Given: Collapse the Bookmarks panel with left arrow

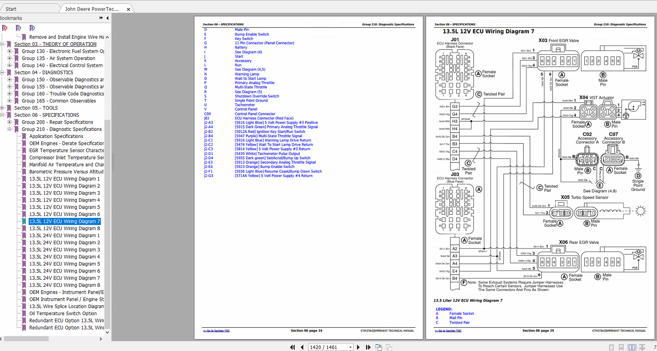Looking at the screenshot, I should (x=107, y=18).
